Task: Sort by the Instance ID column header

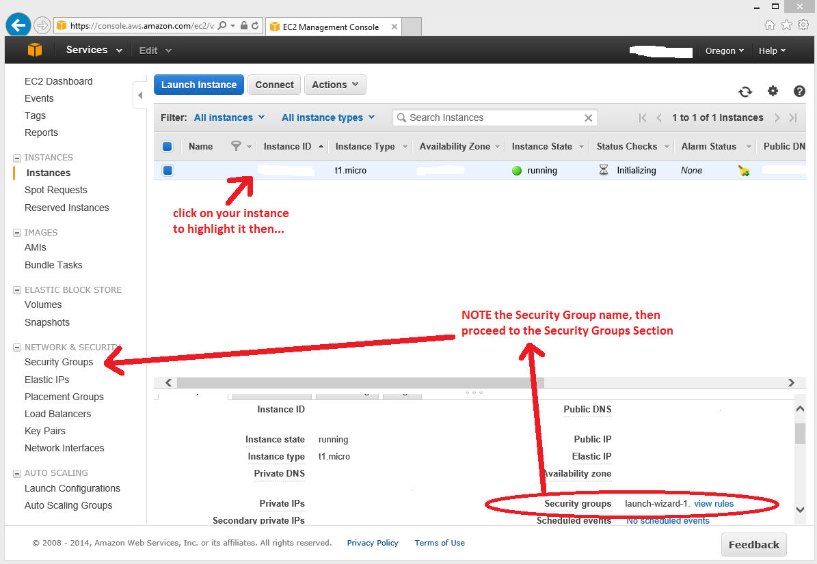Action: (287, 146)
